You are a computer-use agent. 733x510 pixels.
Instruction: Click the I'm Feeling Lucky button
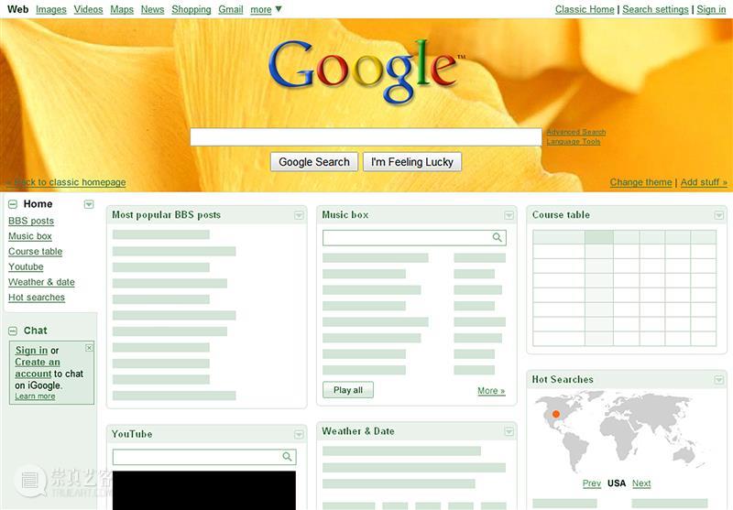[x=412, y=162]
